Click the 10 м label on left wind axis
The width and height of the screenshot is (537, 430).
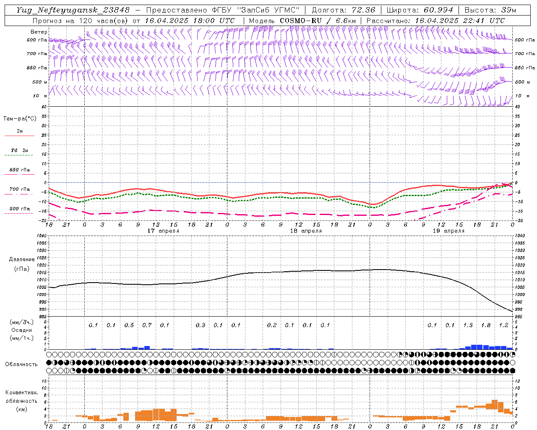40,96
